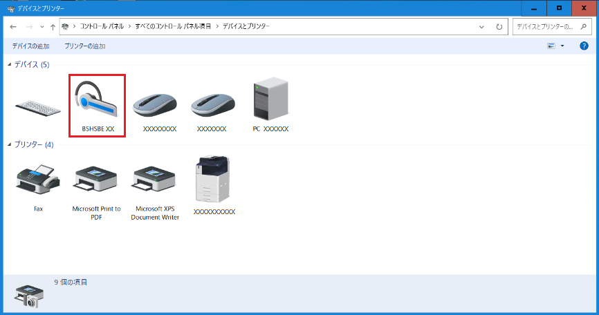The height and width of the screenshot is (315, 599).
Task: Select the B5HSBE XX headset device
Action: [x=97, y=106]
